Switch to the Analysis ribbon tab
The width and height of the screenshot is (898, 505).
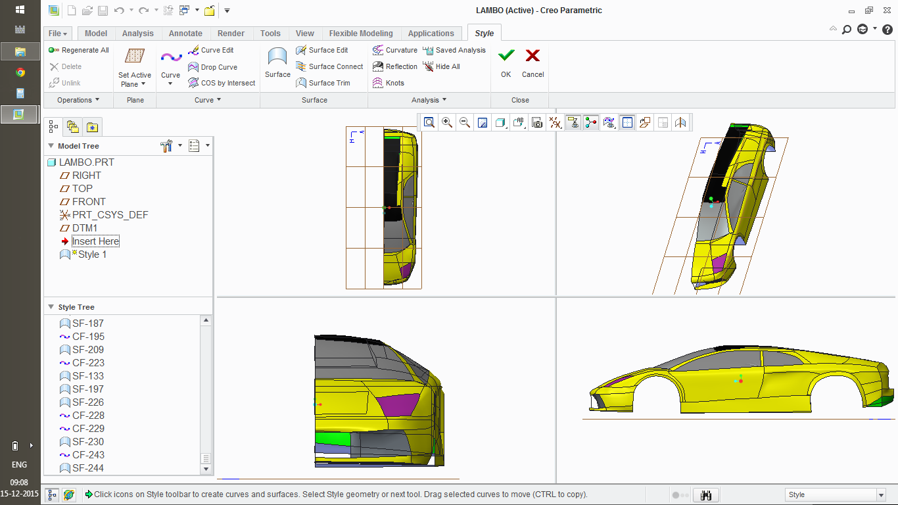click(x=137, y=34)
